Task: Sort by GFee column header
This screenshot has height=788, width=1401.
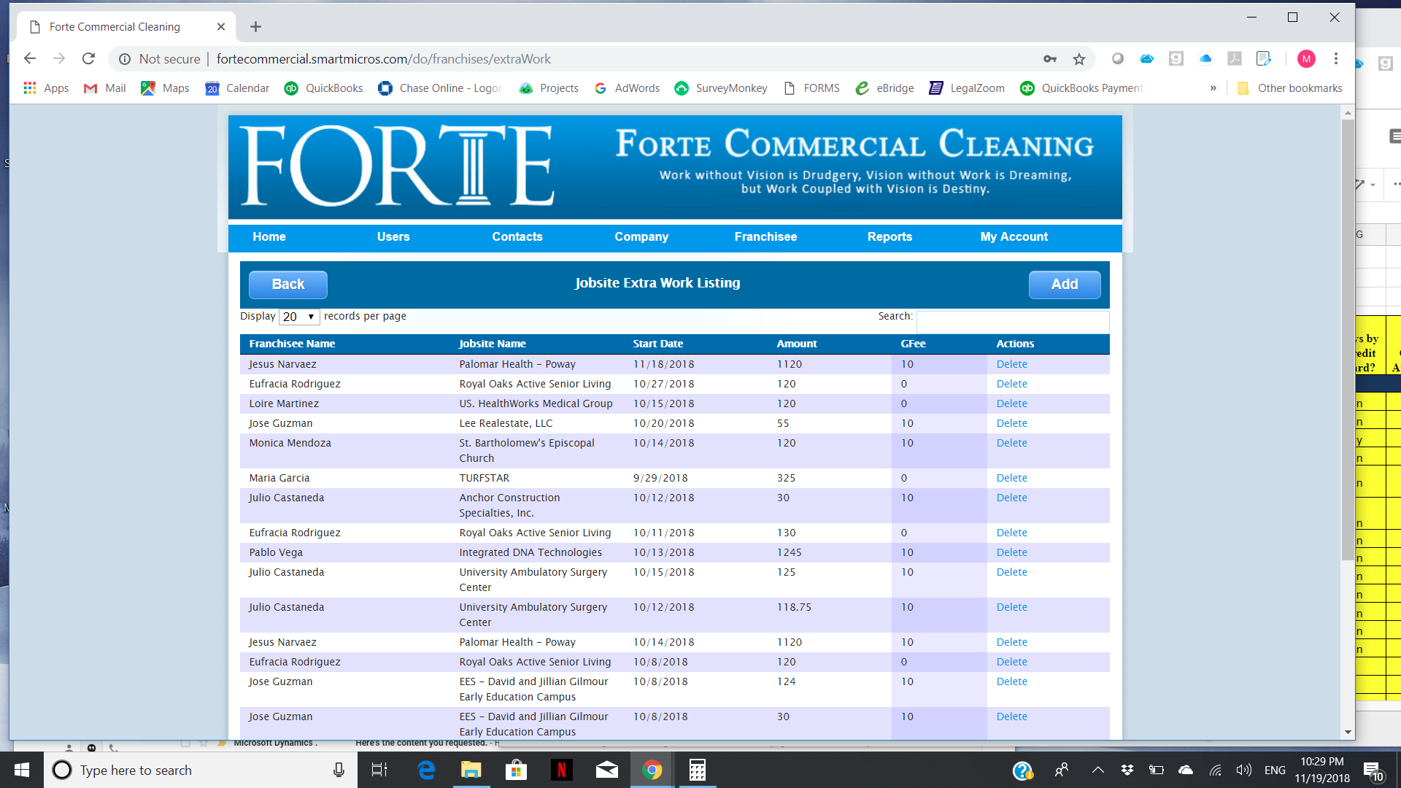Action: [913, 344]
